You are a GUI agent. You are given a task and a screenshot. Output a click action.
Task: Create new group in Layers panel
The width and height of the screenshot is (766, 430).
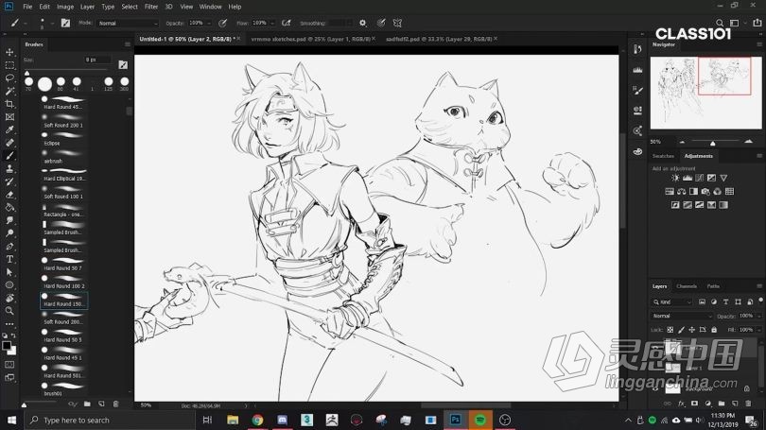point(722,404)
